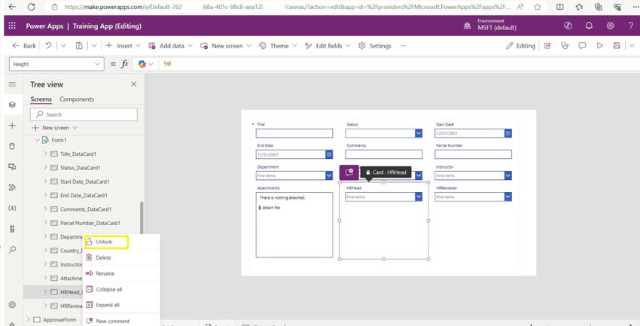Save the app with the disk icon
The image size is (640, 326).
coord(617,46)
